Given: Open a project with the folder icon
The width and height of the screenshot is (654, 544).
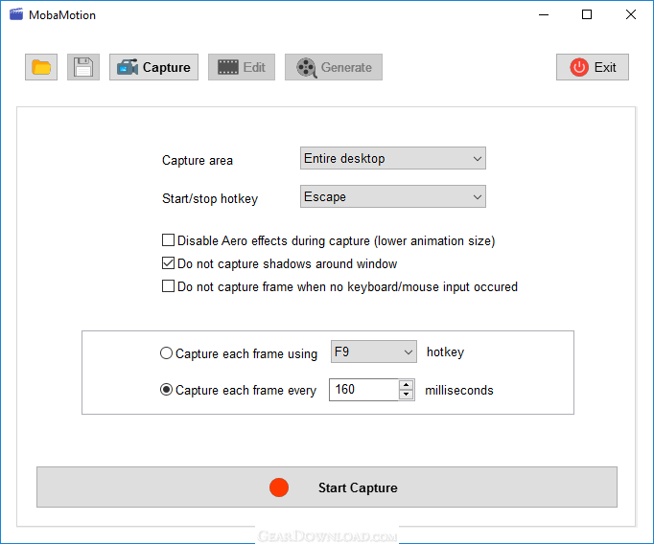Looking at the screenshot, I should (41, 67).
